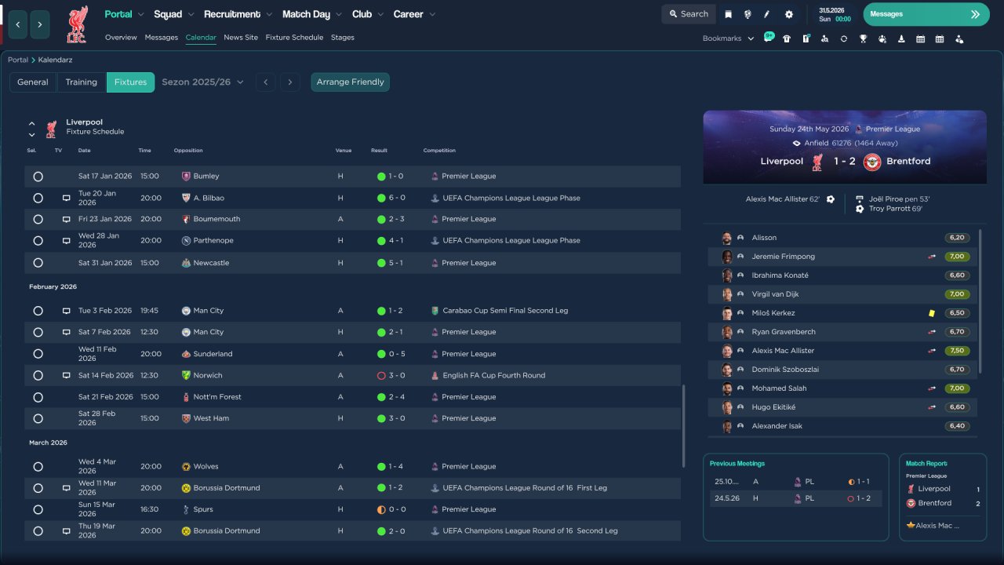The height and width of the screenshot is (565, 1004).
Task: Open the Sezon 2025/26 season dropdown
Action: tap(202, 82)
